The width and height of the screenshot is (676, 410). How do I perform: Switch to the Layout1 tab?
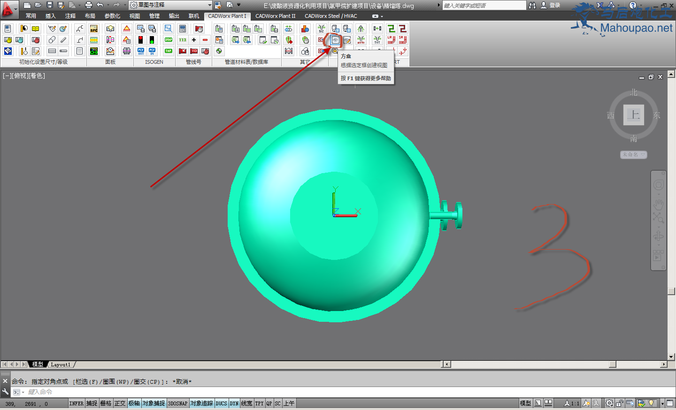tap(61, 364)
